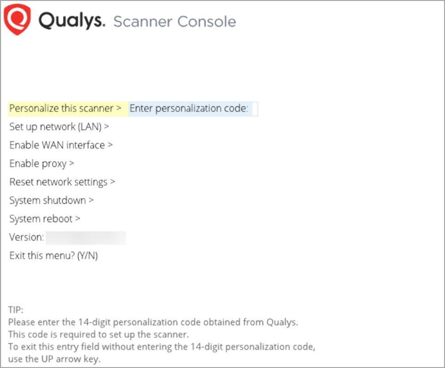The height and width of the screenshot is (368, 445).
Task: Select System shutdown menu item
Action: coord(48,200)
